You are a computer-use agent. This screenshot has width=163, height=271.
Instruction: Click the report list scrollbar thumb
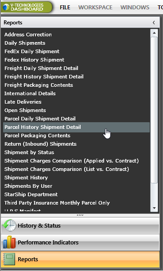coord(154,110)
